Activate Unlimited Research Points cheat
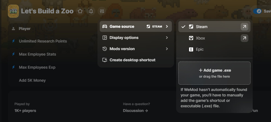The image size is (271, 122). pyautogui.click(x=43, y=41)
